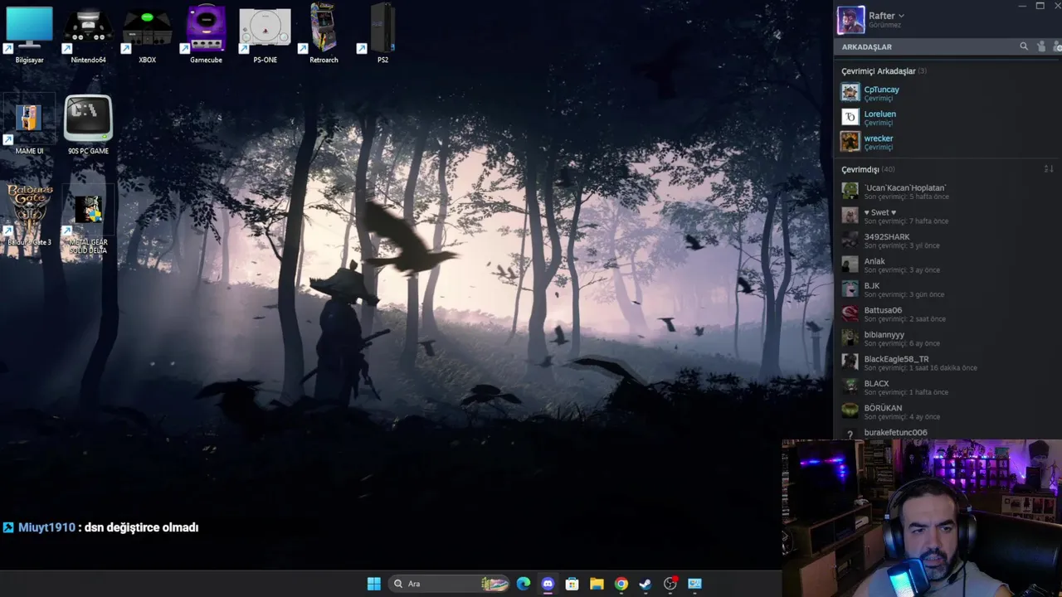Viewport: 1062px width, 597px height.
Task: Select offline friend bibiannyyy
Action: 946,337
